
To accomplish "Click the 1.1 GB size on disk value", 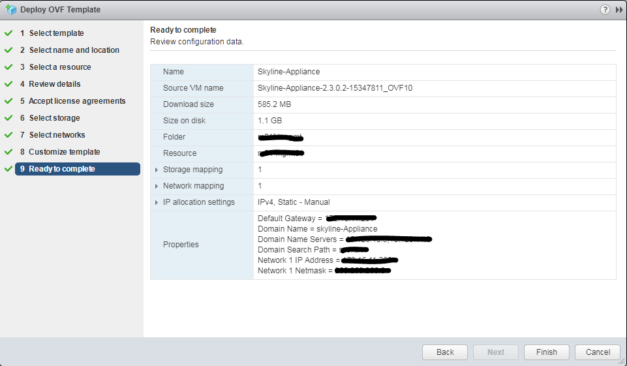I will tap(270, 121).
